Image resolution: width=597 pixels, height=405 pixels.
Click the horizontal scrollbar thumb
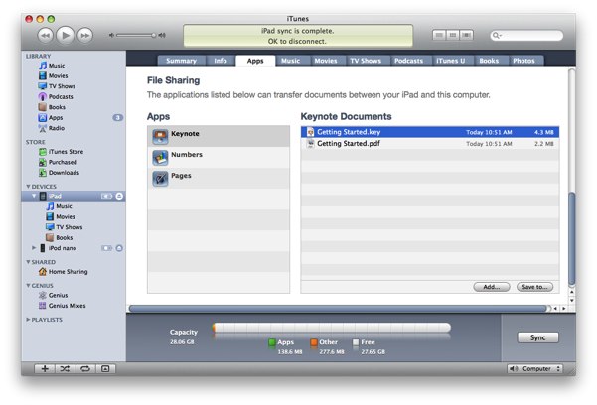tap(338, 309)
